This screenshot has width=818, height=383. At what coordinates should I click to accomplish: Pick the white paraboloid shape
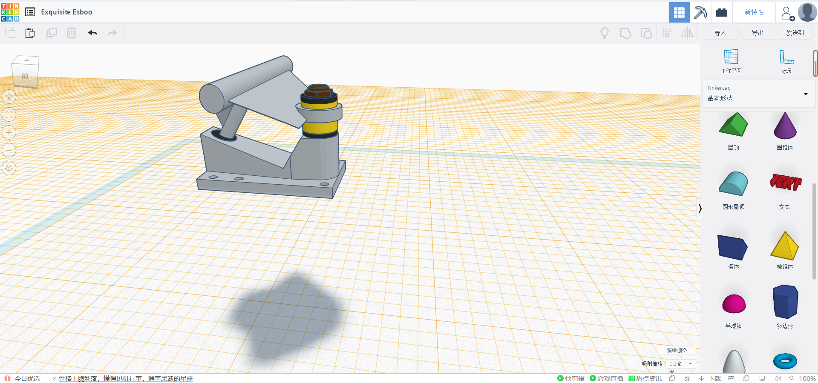tap(734, 362)
